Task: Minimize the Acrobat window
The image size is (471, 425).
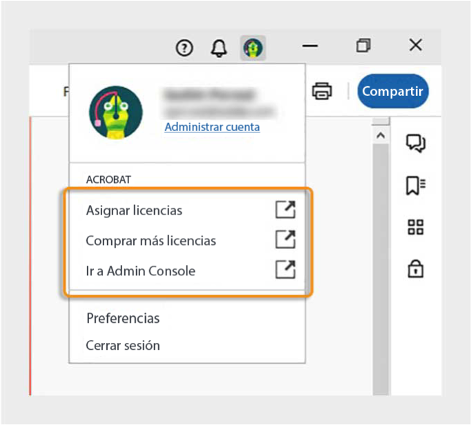Action: pyautogui.click(x=310, y=46)
